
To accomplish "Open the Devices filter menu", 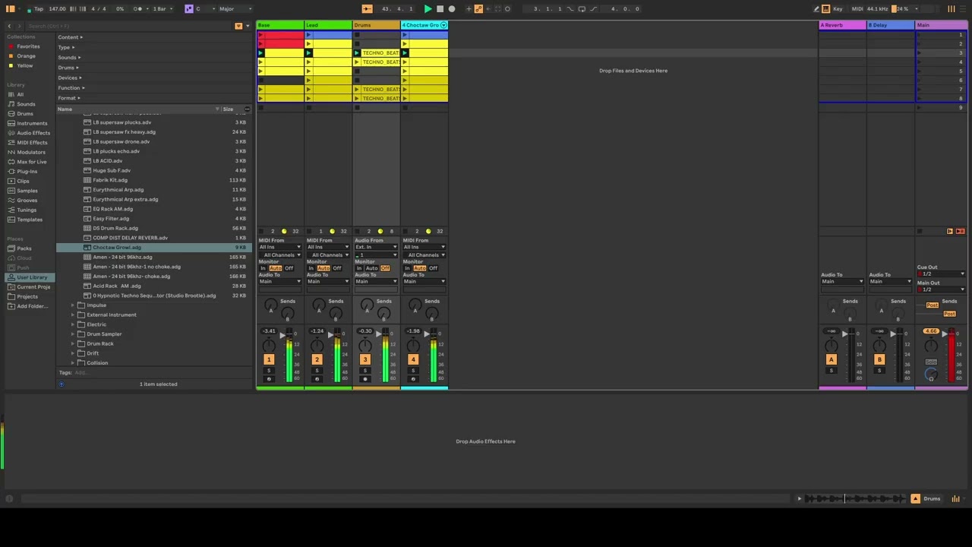I will 69,77.
